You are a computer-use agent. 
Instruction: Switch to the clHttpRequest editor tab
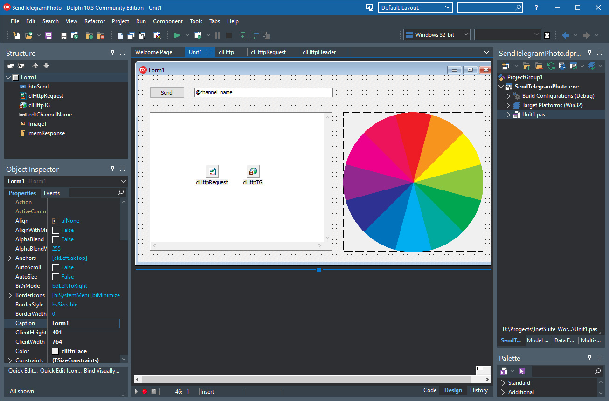(x=269, y=52)
